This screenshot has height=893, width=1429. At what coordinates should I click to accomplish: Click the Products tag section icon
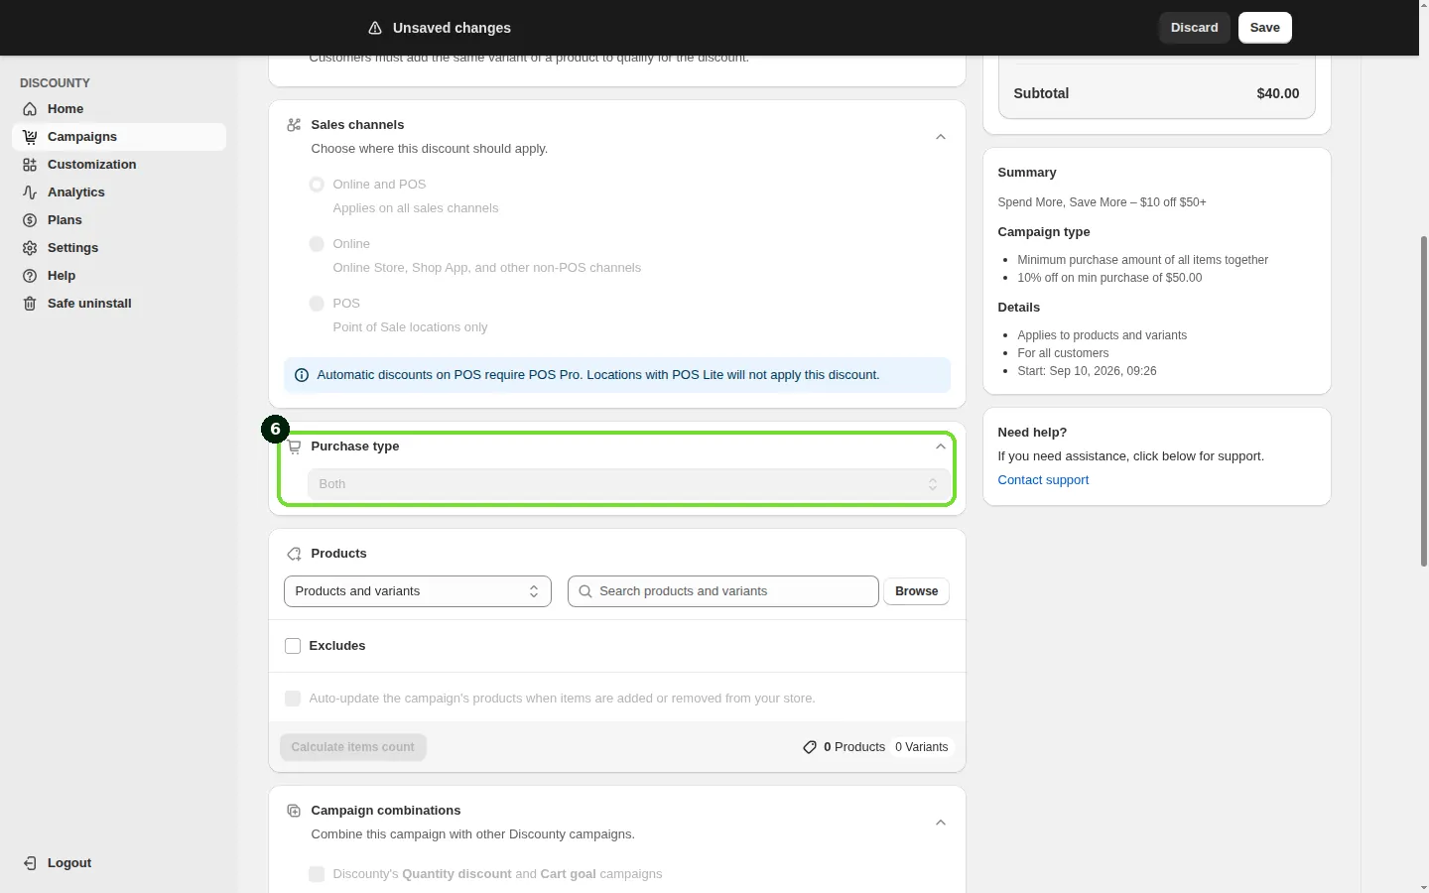[294, 554]
